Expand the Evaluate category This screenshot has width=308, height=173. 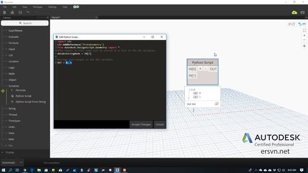(13, 37)
